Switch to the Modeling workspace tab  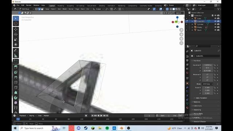61,6
